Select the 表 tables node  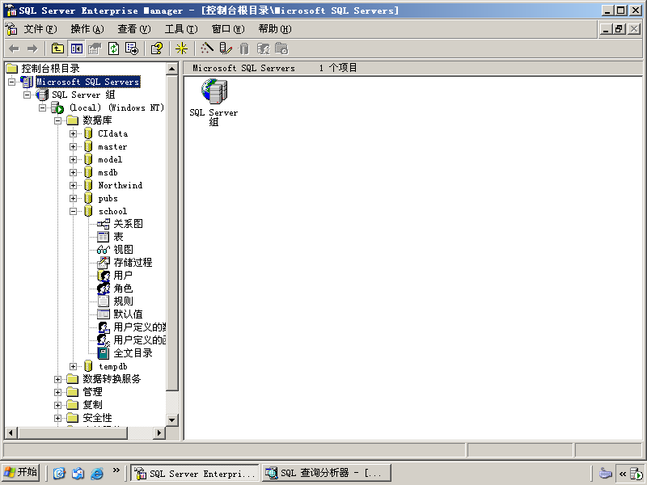118,237
